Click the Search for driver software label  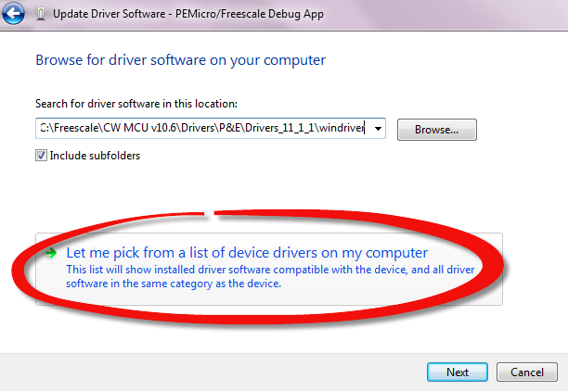pyautogui.click(x=136, y=104)
